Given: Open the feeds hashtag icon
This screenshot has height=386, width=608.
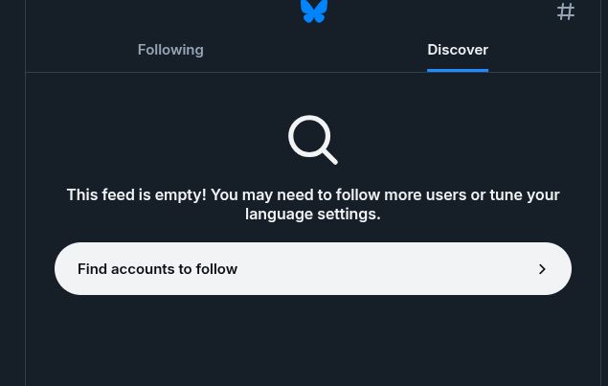Looking at the screenshot, I should tap(565, 11).
